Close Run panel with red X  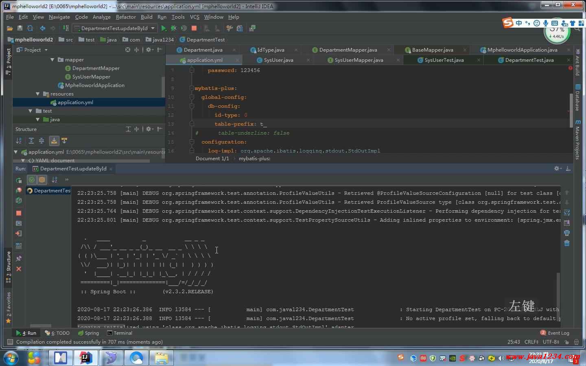tap(19, 269)
